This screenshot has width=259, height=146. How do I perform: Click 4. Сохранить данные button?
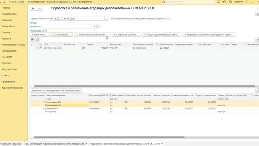[126, 34]
